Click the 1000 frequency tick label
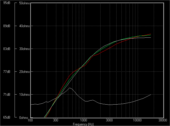This screenshot has width=170, height=126. click(x=84, y=120)
